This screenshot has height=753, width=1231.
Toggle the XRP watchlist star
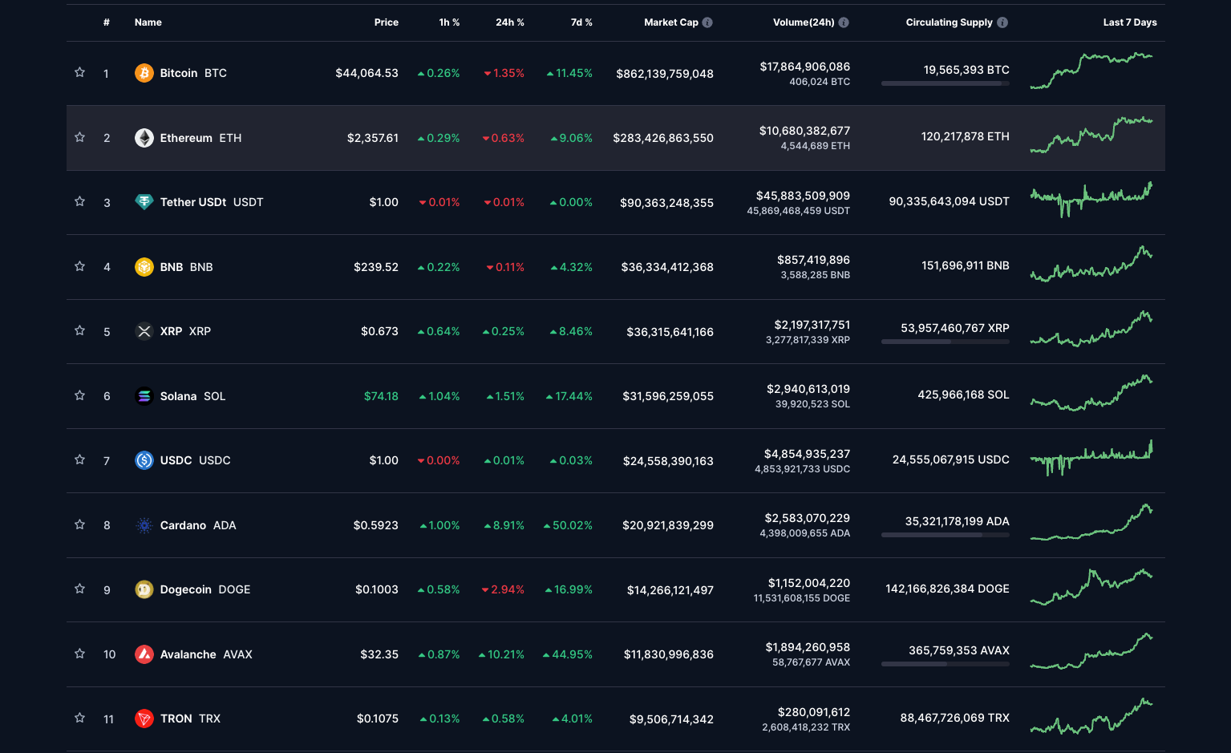pyautogui.click(x=79, y=330)
